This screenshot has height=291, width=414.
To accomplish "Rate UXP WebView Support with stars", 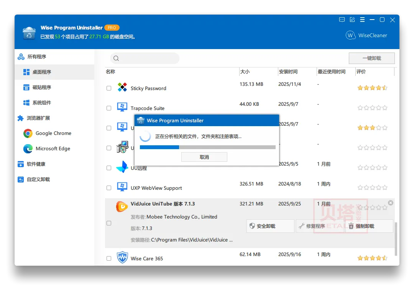I will click(372, 187).
